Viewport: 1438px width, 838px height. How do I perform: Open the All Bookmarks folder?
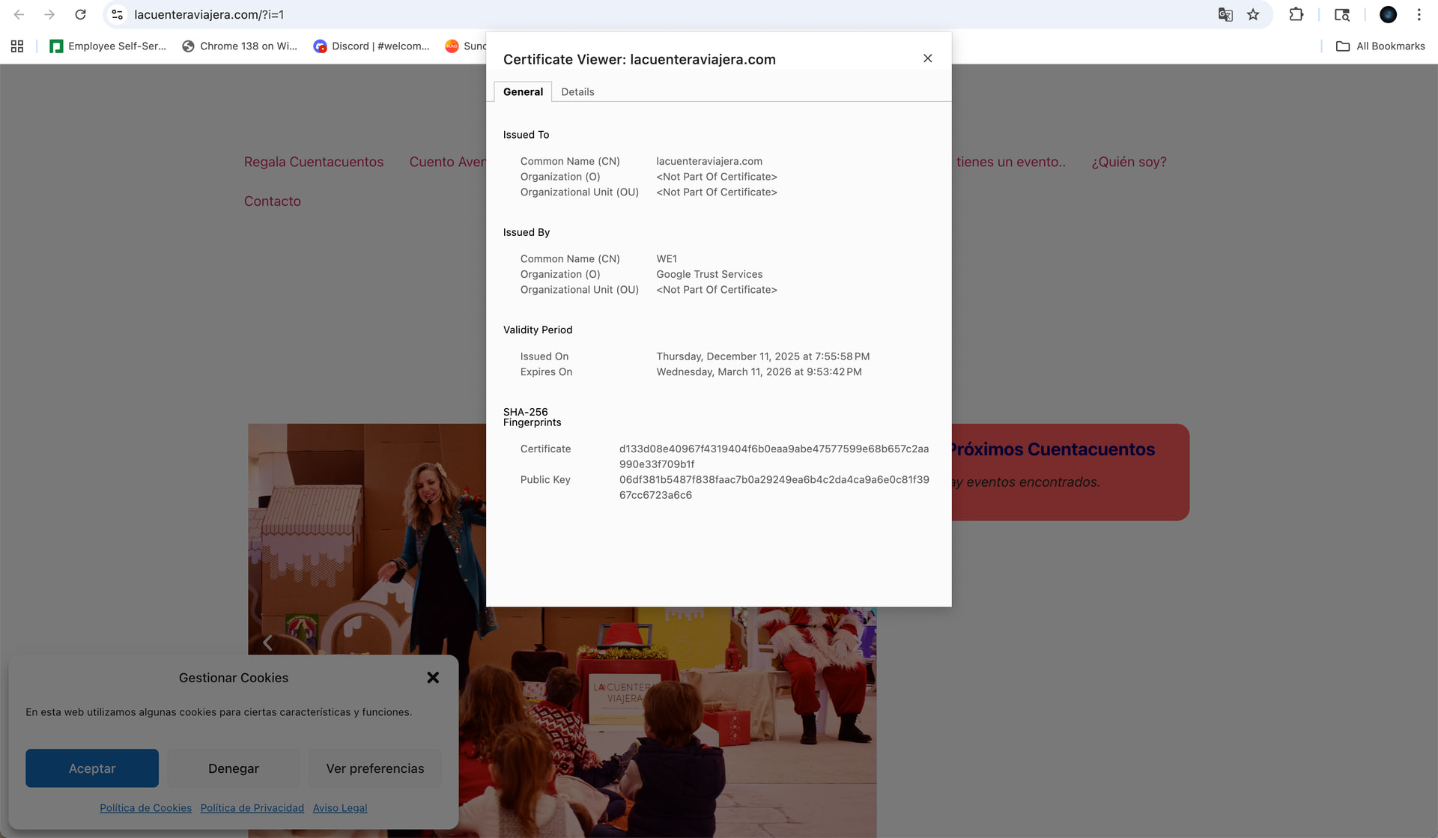coord(1380,46)
